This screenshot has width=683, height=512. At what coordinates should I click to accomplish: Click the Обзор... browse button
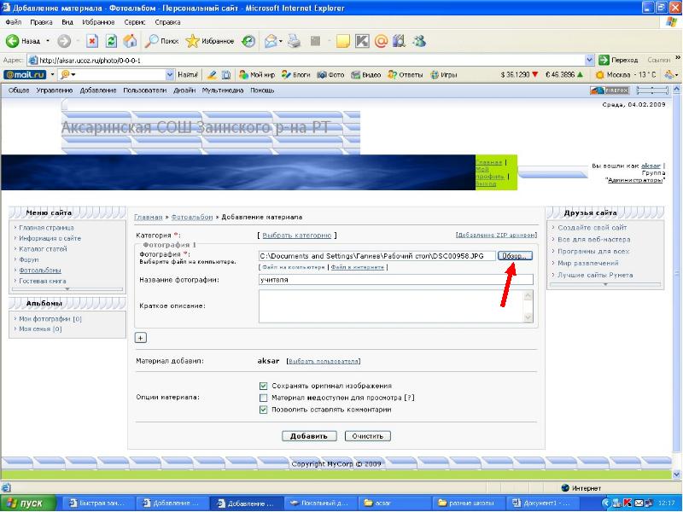tap(517, 256)
